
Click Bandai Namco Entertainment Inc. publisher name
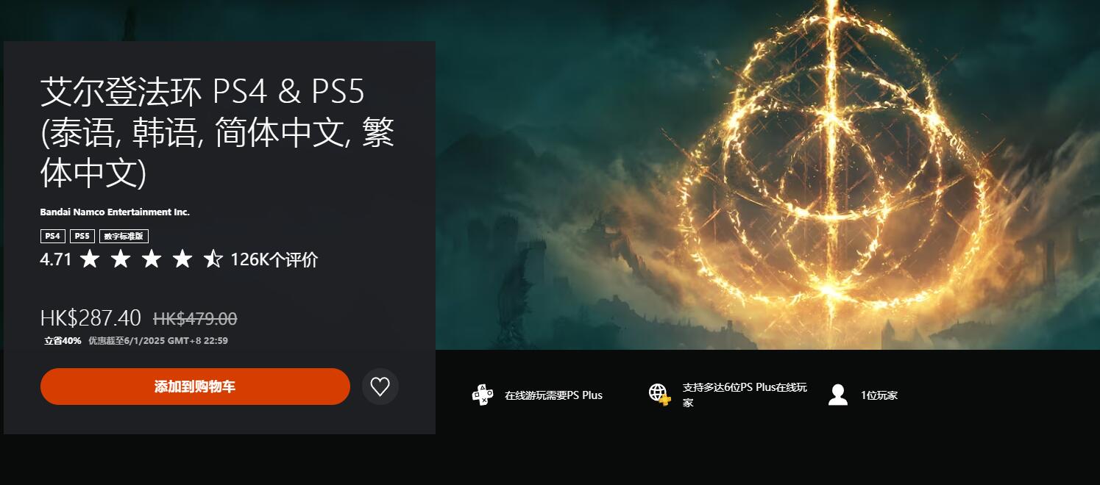tap(115, 212)
